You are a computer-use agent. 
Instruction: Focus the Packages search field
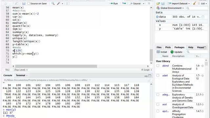[x=197, y=52]
